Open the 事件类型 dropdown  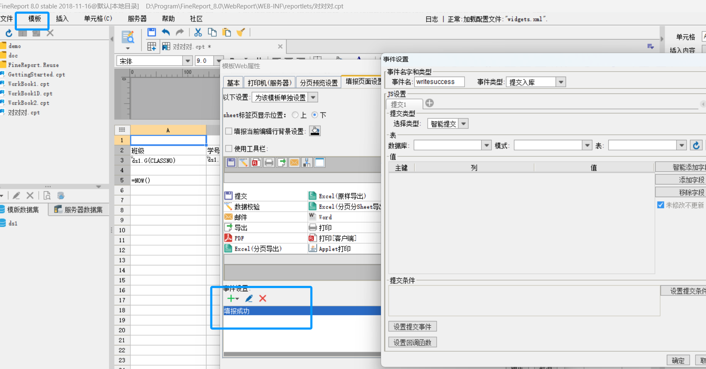[x=561, y=82]
